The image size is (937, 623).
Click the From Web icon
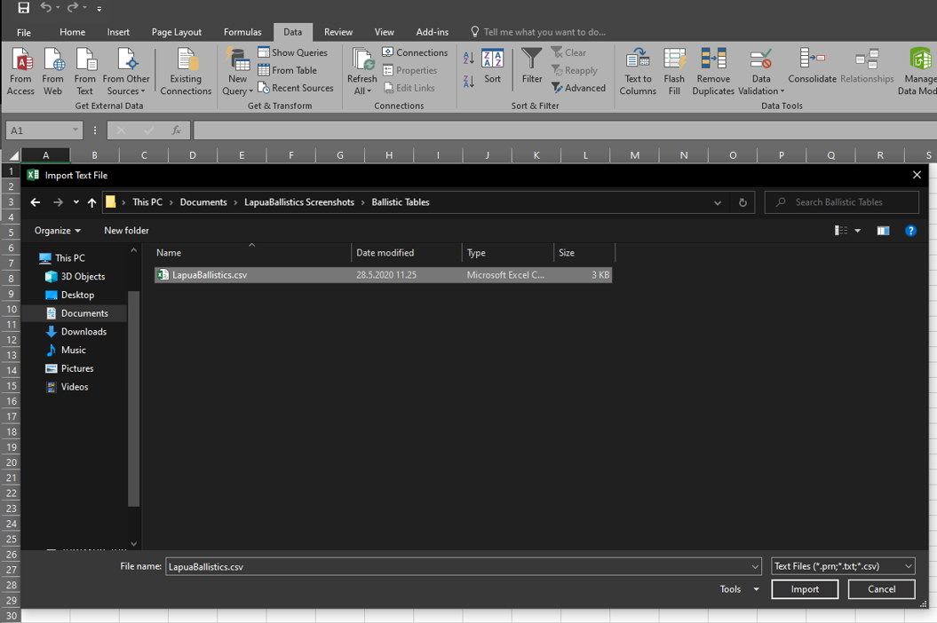click(52, 72)
